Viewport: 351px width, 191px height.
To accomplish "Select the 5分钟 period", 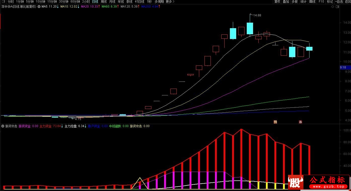I will (30, 2).
